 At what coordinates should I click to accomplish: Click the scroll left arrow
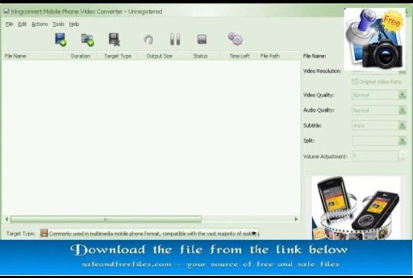pyautogui.click(x=7, y=219)
